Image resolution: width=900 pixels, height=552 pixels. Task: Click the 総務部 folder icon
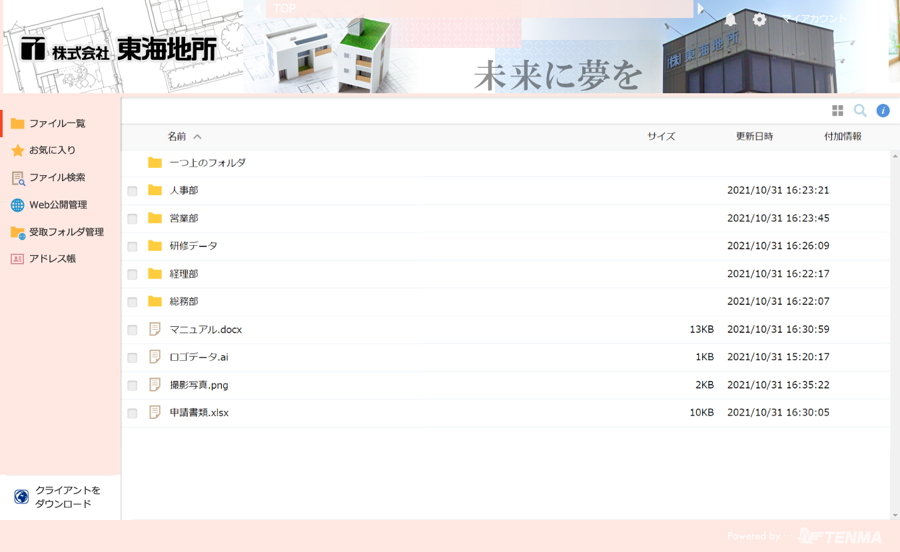coord(155,302)
